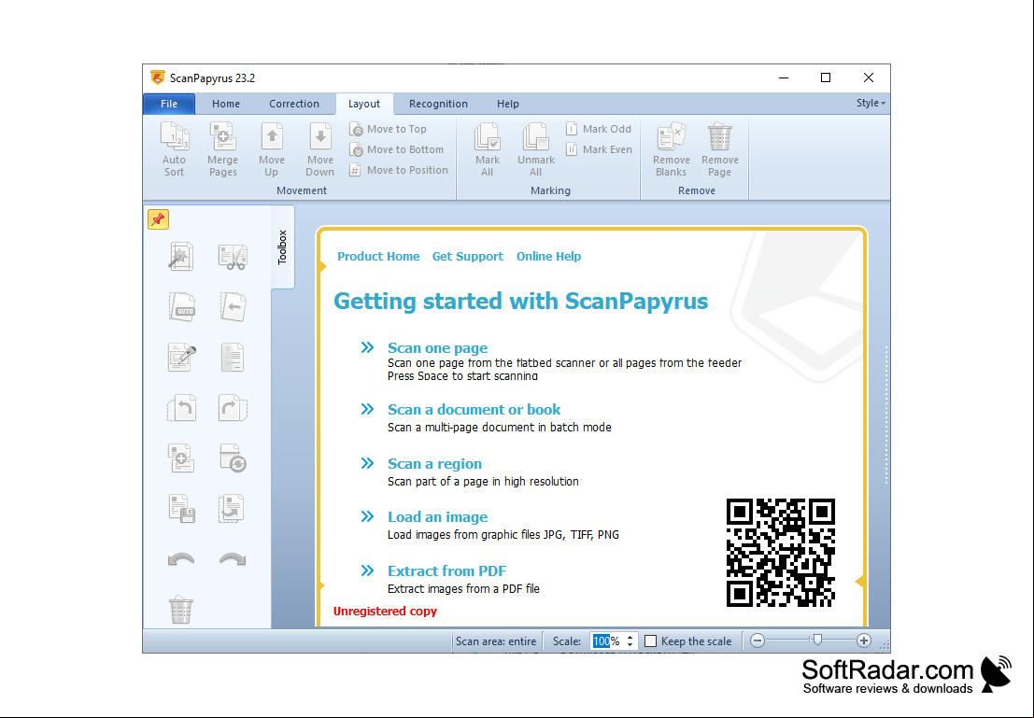Select Move to Top in Movement group

[388, 129]
